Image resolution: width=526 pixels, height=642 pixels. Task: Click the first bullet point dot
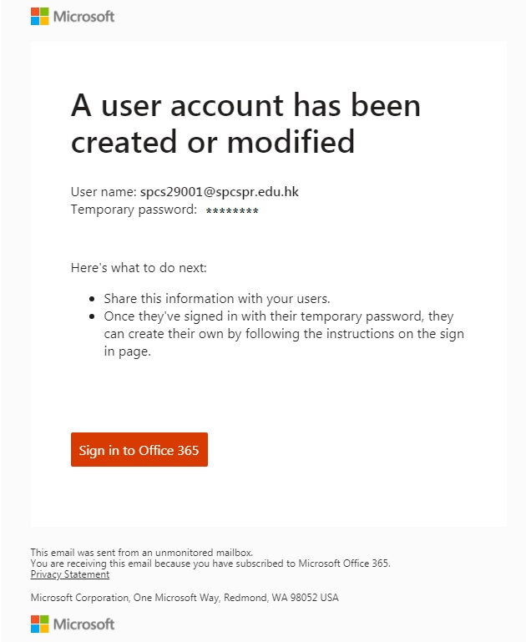(92, 299)
